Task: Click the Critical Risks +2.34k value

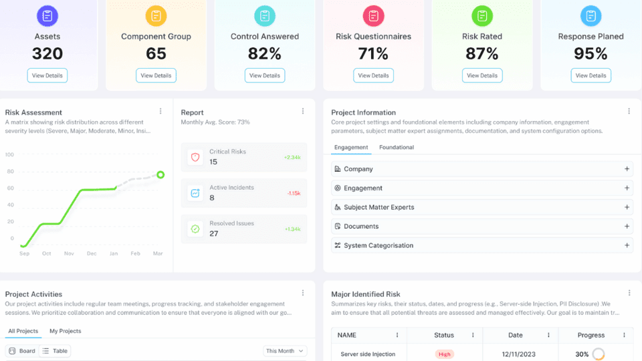Action: [x=292, y=157]
